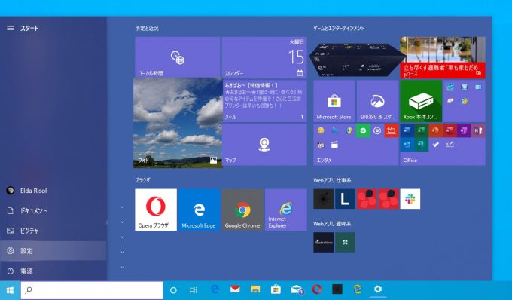Open Task View on the taskbar
The height and width of the screenshot is (300, 512).
click(x=194, y=290)
